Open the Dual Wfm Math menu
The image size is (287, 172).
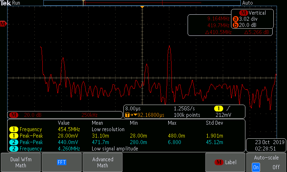(20, 162)
